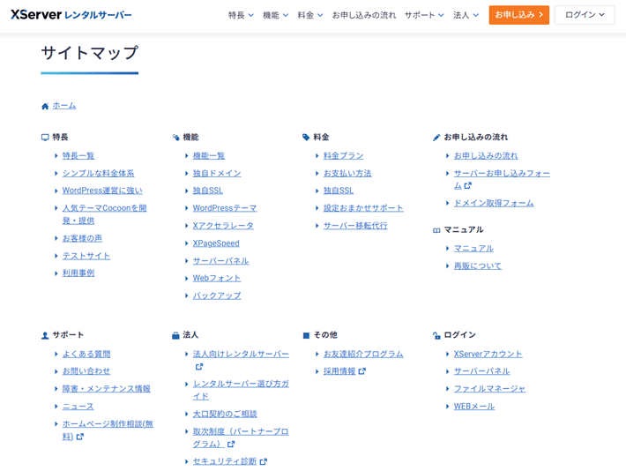The image size is (626, 471).
Task: Expand the 特長 menu in header
Action: (241, 15)
